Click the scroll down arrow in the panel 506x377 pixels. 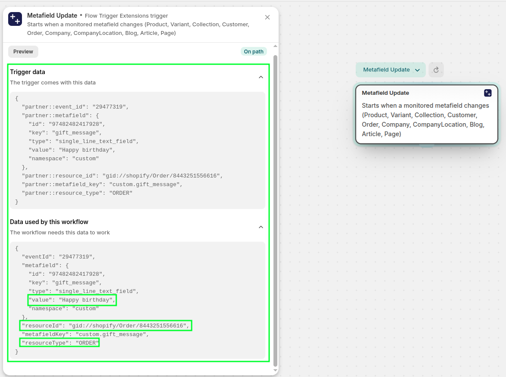[276, 370]
